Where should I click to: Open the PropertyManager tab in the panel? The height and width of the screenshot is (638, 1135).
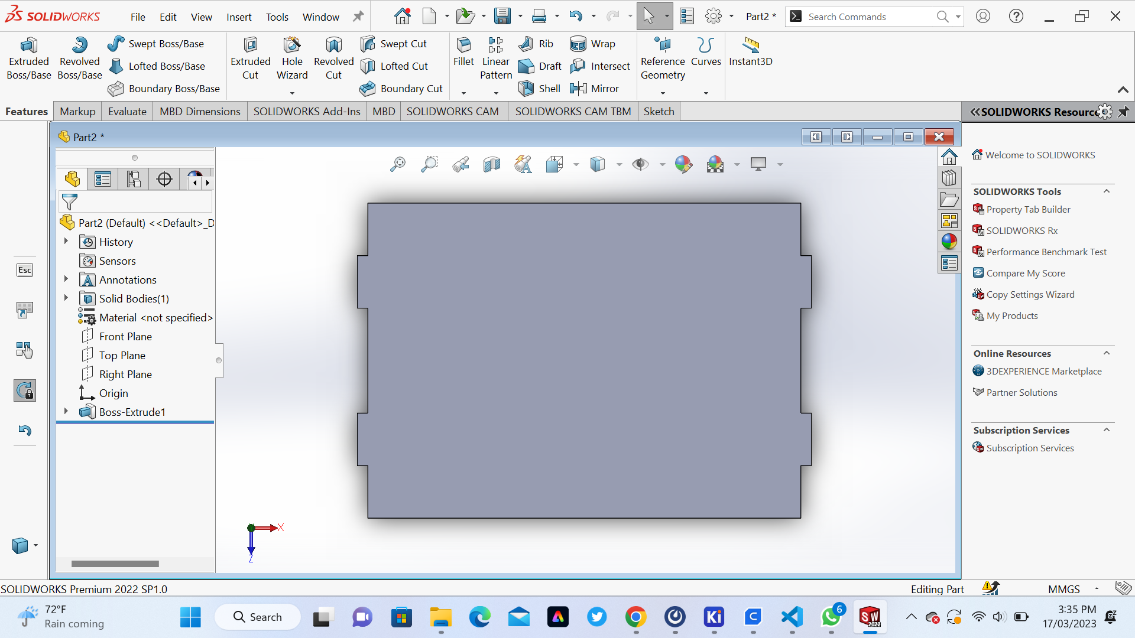(103, 179)
